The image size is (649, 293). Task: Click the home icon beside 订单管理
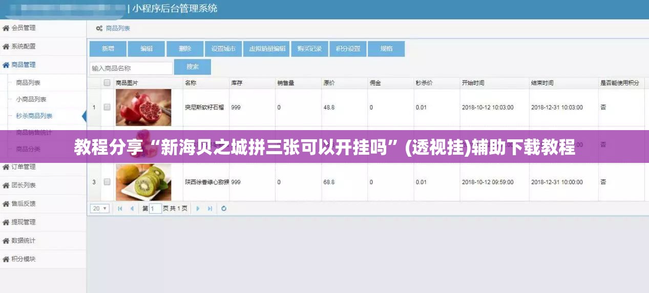6,166
